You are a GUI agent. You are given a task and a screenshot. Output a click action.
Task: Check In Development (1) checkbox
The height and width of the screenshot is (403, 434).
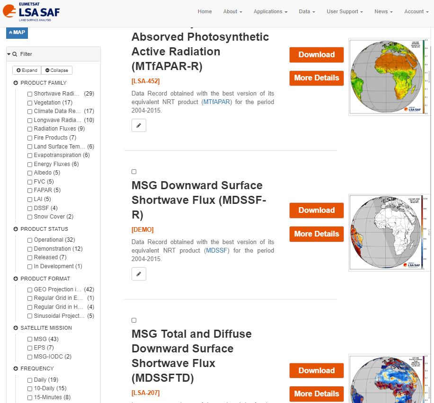30,267
